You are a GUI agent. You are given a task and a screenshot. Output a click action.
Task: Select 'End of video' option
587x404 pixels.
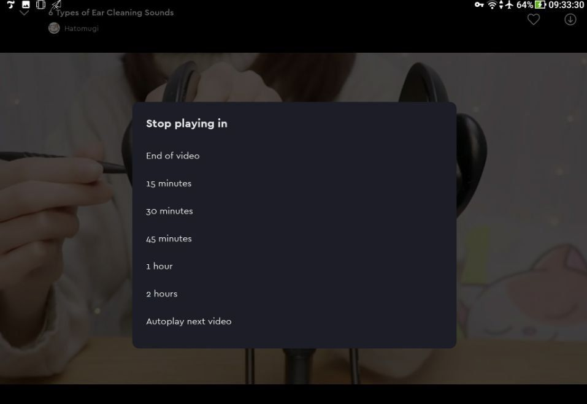(173, 156)
